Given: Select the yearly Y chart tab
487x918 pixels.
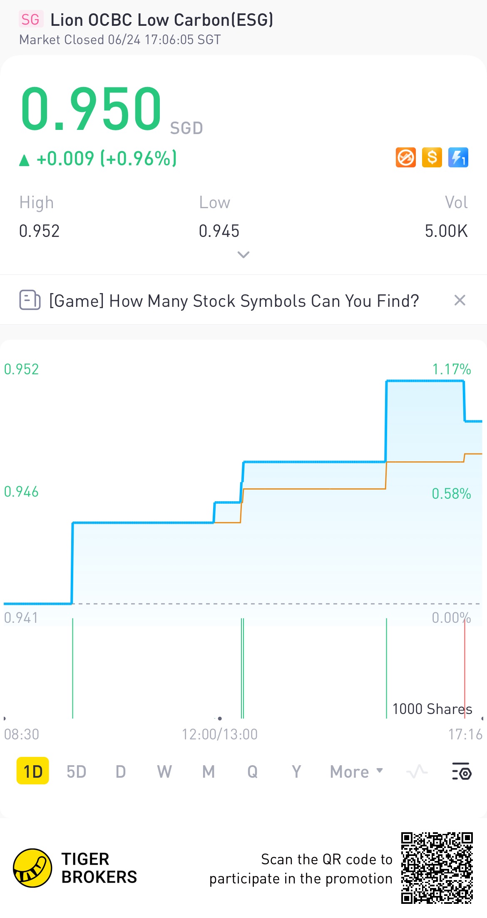Looking at the screenshot, I should pos(296,771).
